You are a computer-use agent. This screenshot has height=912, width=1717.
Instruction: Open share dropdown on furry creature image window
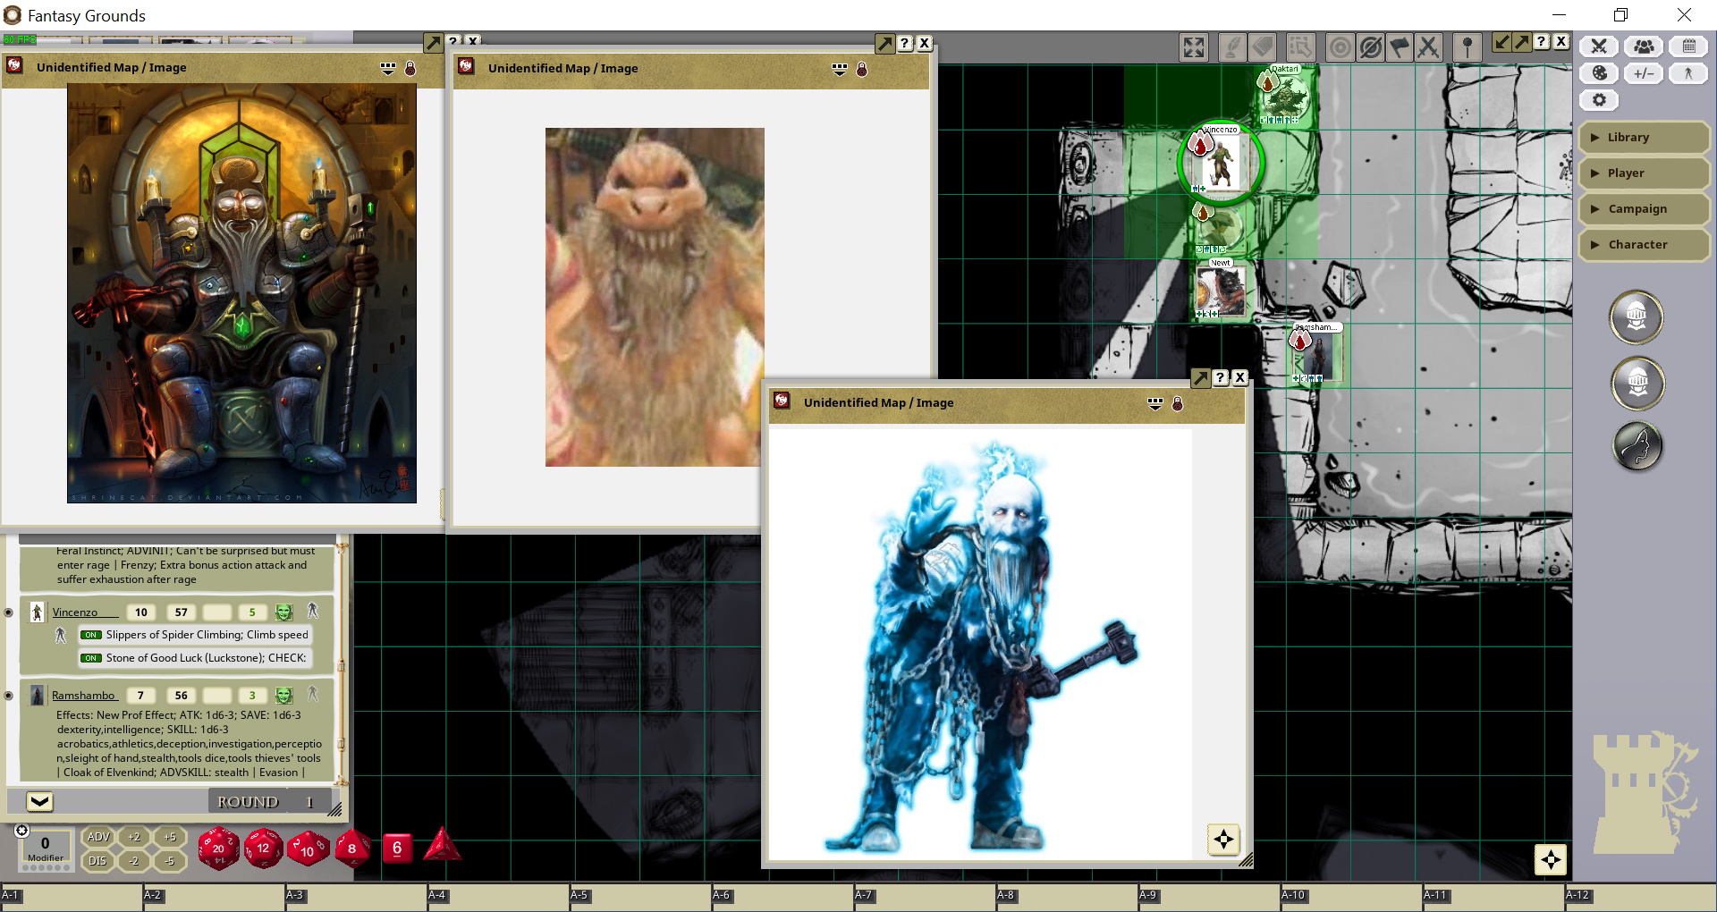pyautogui.click(x=840, y=69)
